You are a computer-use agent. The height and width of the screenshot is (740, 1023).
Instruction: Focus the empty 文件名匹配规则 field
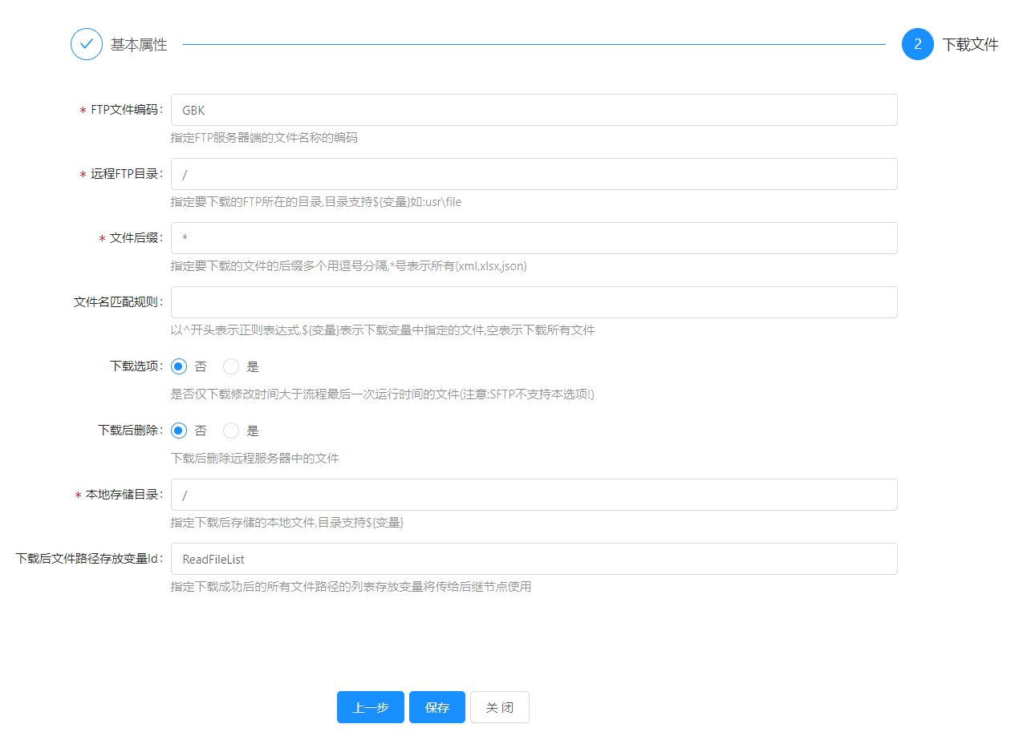(x=534, y=302)
